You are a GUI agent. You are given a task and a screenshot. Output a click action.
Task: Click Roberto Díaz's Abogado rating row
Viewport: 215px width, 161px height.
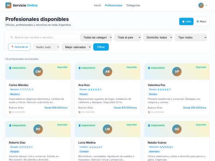[21, 147]
